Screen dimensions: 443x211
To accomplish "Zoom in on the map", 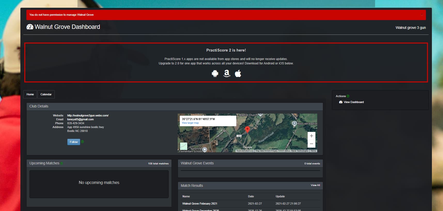I will pos(311,136).
